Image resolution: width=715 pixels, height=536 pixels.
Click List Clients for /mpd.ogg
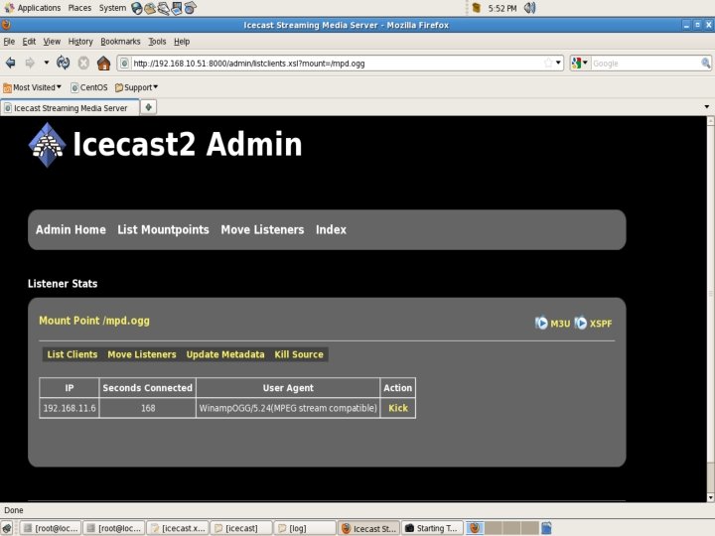72,354
